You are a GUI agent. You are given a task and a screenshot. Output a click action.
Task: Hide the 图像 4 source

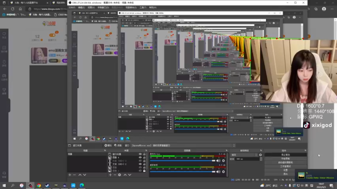[x=140, y=157]
